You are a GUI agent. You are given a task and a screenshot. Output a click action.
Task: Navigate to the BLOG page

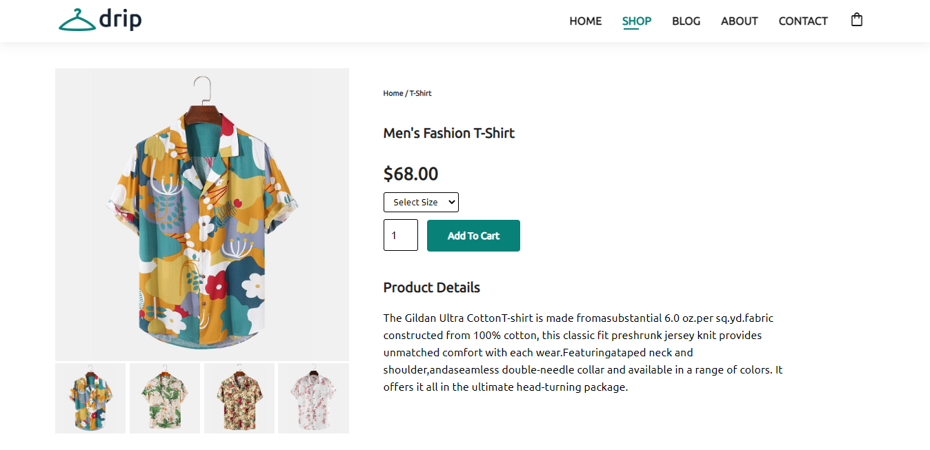[x=686, y=21]
